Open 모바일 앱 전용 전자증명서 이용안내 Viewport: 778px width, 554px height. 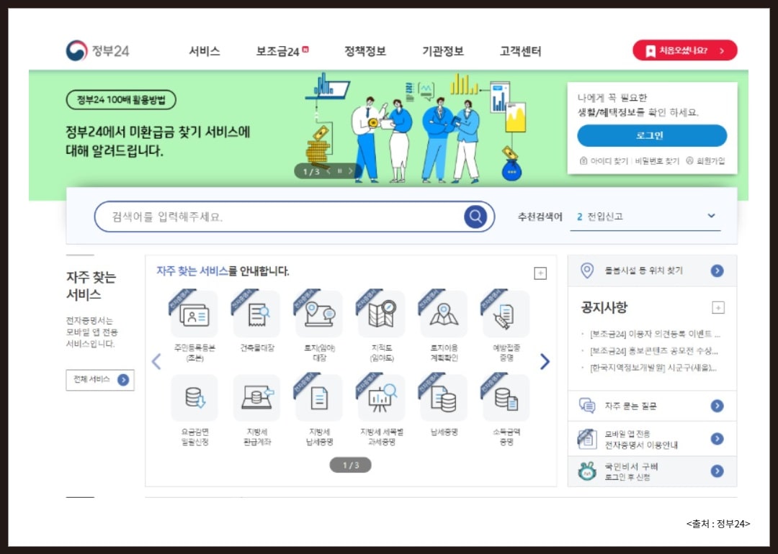[652, 439]
